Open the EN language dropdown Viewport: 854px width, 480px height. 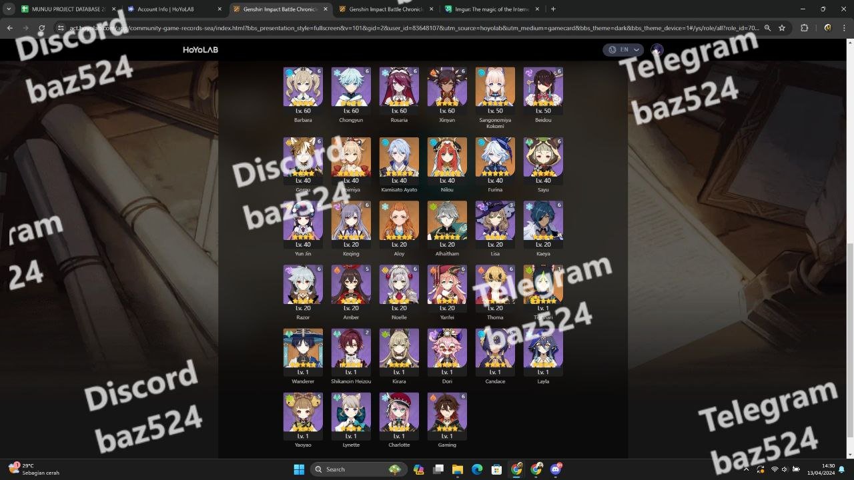point(623,49)
